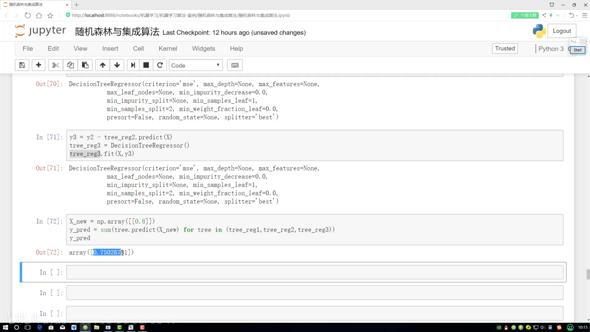Cut selected cells with the scissors icon
Screen dimensions: 590x332
(x=55, y=65)
